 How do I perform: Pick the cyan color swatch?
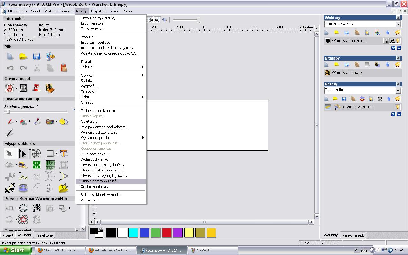click(x=133, y=233)
